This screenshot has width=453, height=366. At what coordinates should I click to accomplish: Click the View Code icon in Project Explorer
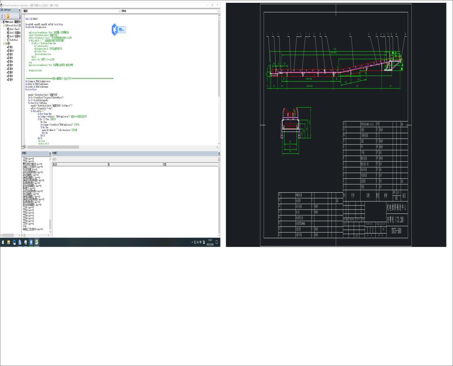[x=2, y=16]
